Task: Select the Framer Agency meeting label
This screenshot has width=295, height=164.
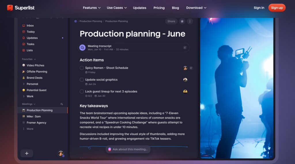Action: 37,123
